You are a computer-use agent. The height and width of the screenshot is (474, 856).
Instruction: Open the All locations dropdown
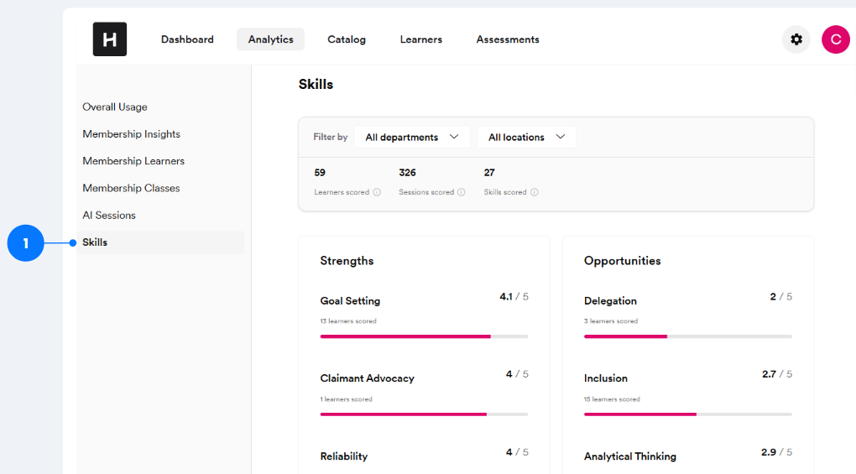coord(526,137)
